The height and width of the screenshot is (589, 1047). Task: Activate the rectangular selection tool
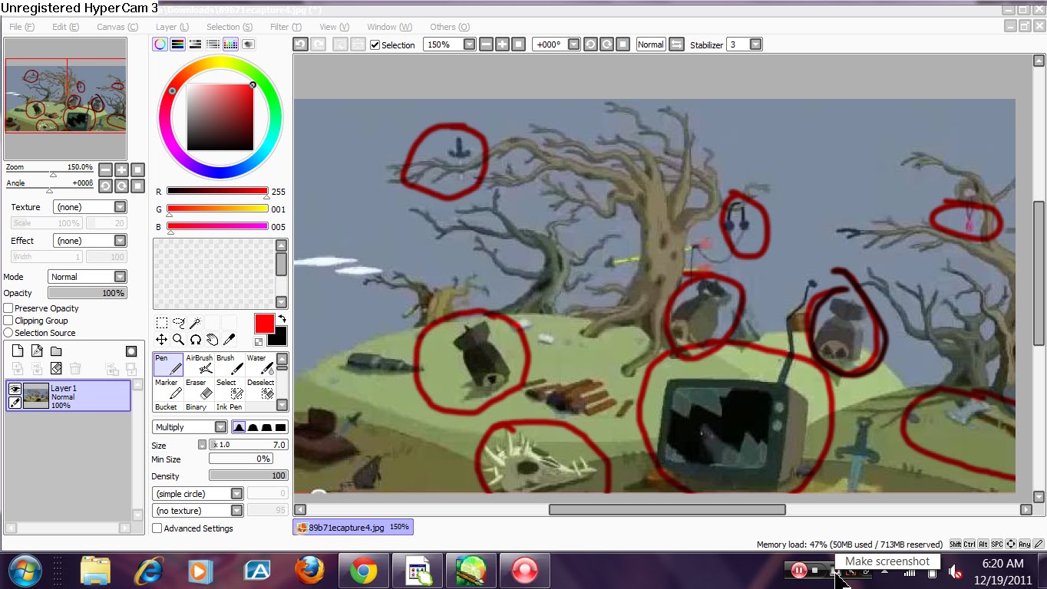(161, 323)
